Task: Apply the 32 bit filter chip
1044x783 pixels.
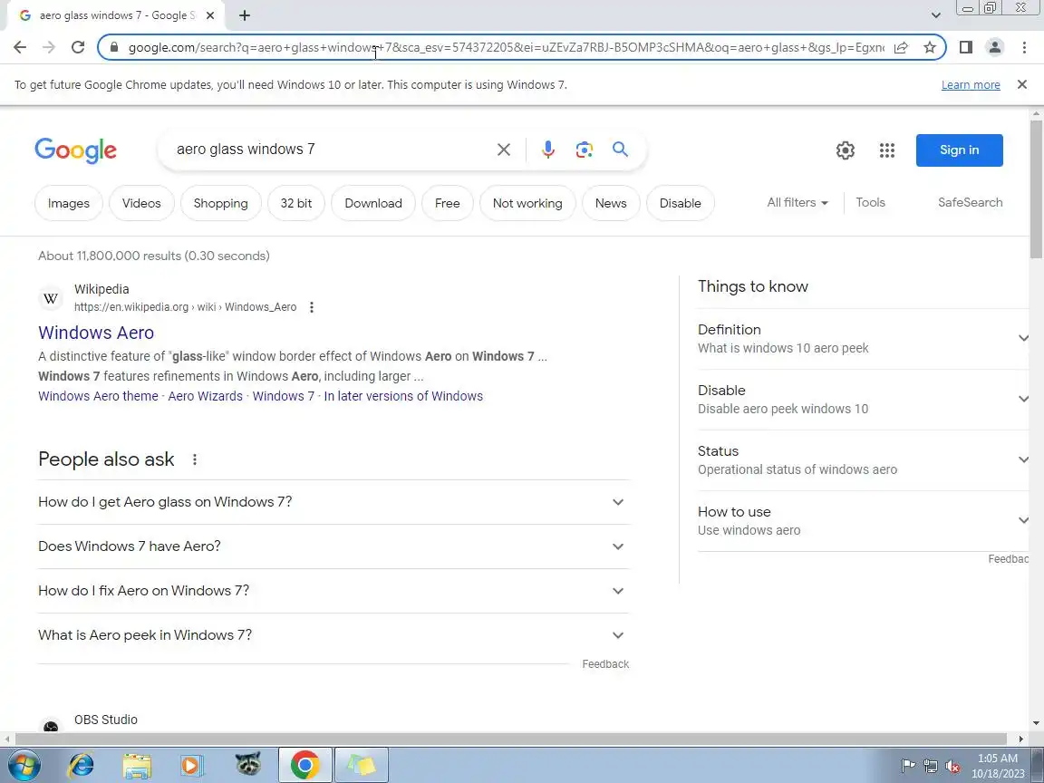Action: [296, 203]
